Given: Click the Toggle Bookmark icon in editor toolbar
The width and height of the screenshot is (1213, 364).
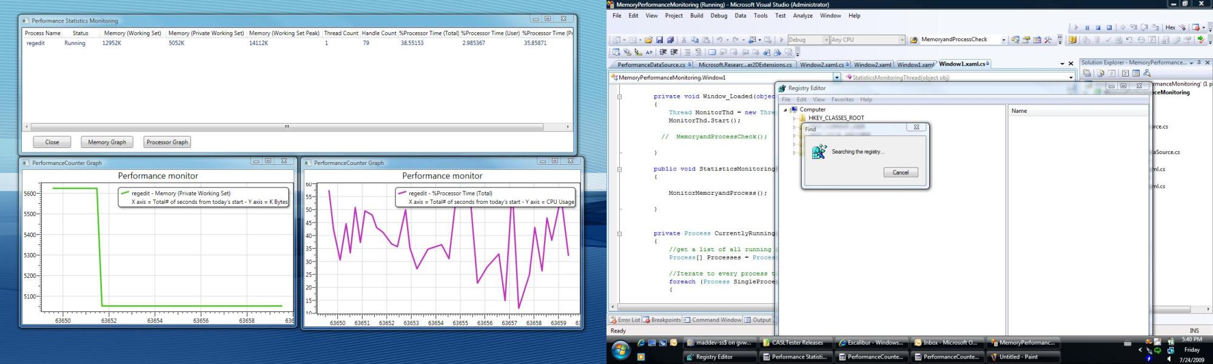Looking at the screenshot, I should click(712, 52).
